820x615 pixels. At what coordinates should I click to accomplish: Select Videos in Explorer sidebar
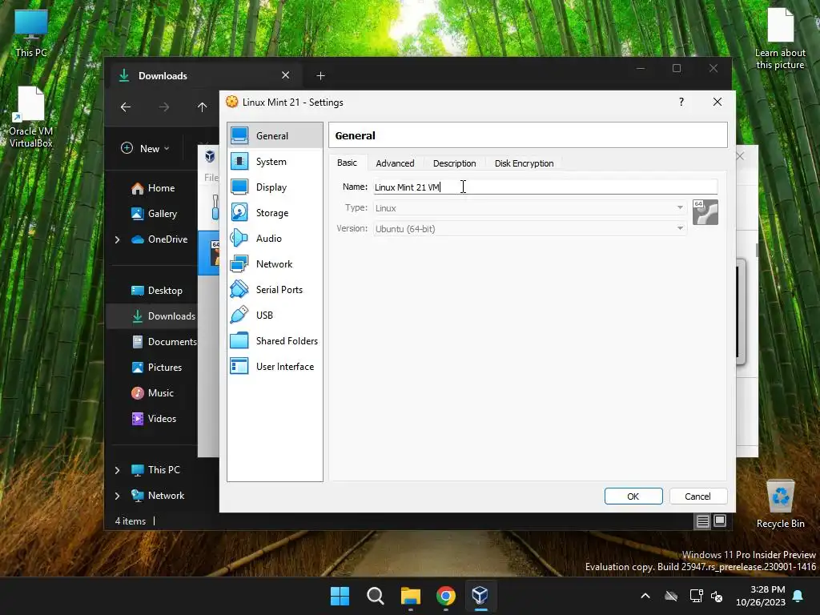click(155, 418)
